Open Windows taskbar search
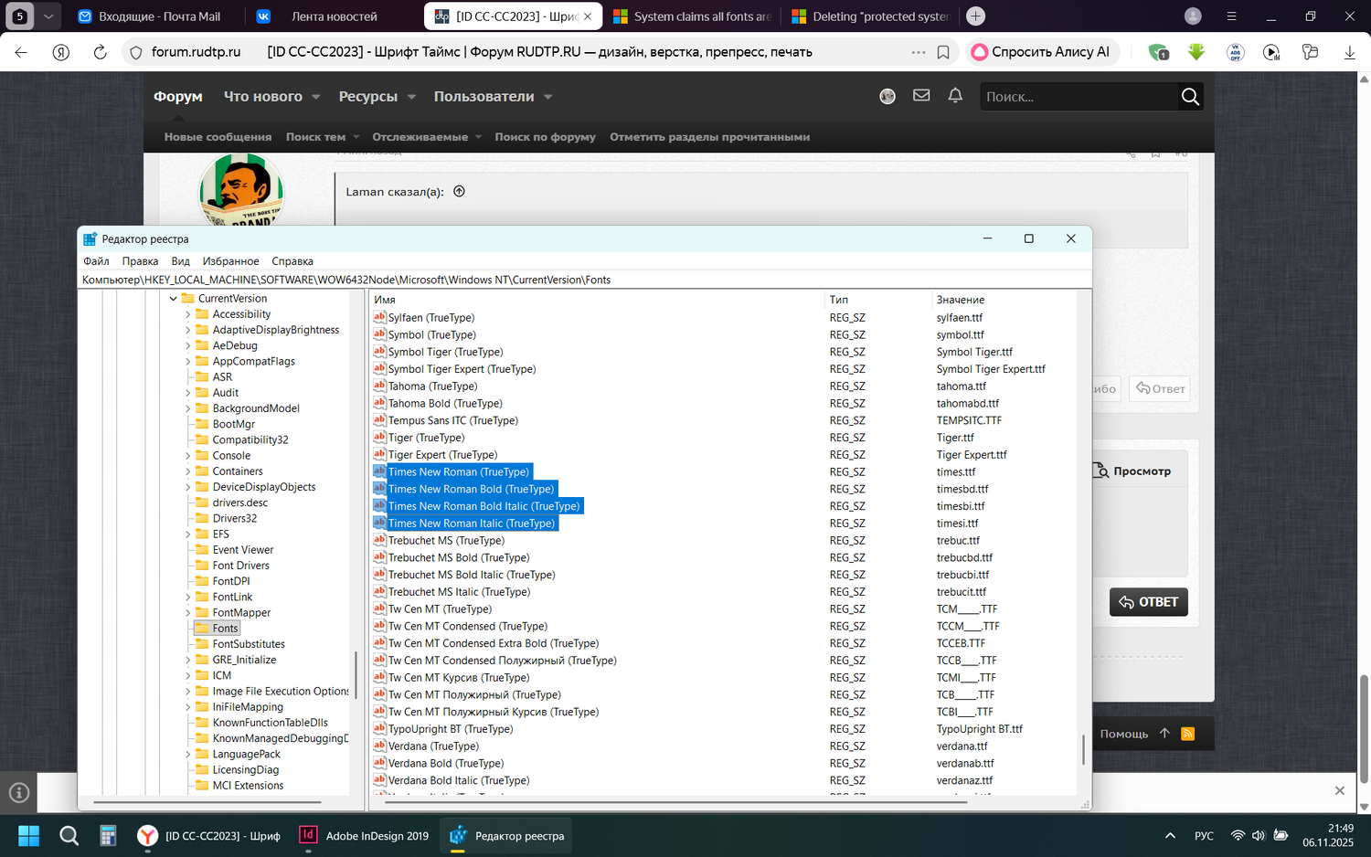The image size is (1371, 857). [69, 836]
